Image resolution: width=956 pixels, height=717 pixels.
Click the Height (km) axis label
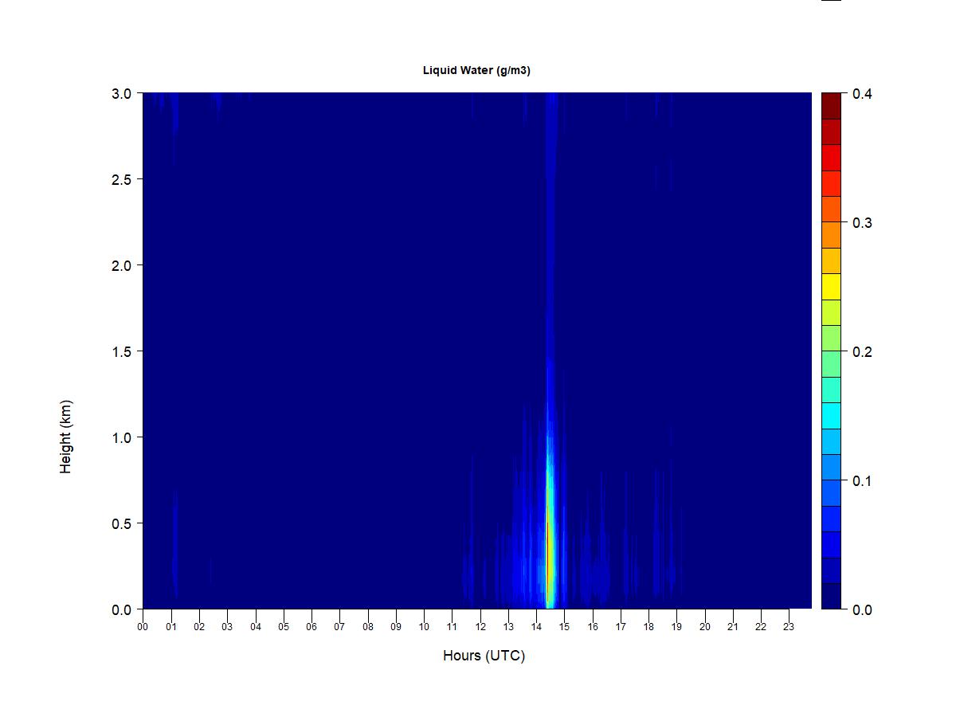tap(65, 437)
